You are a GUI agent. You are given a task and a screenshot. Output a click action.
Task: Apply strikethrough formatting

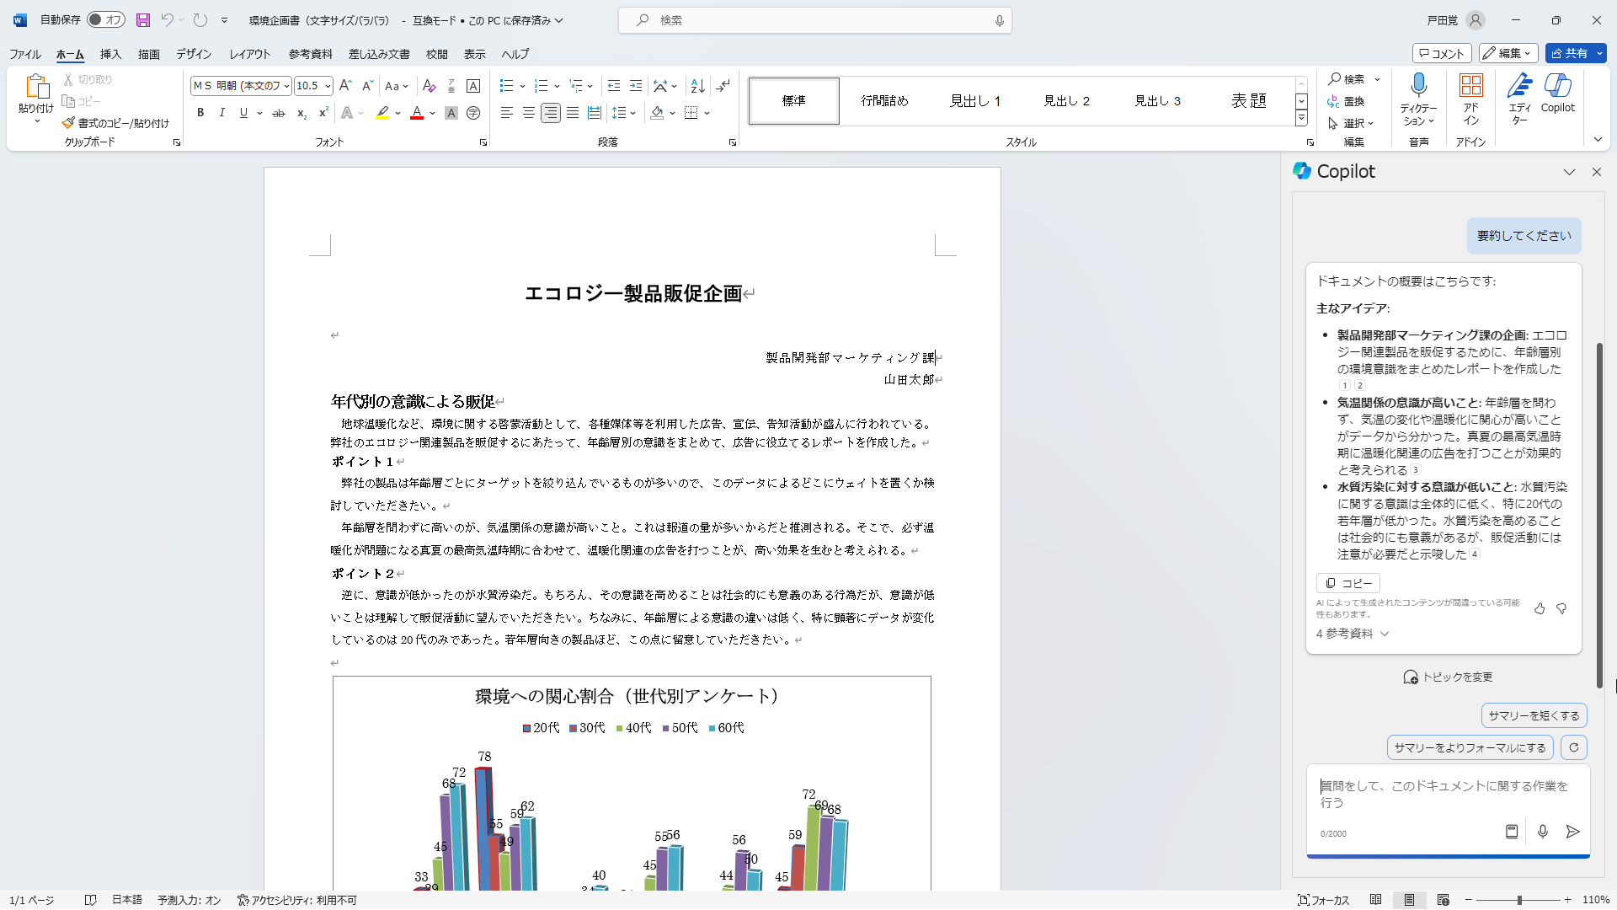[x=279, y=113]
